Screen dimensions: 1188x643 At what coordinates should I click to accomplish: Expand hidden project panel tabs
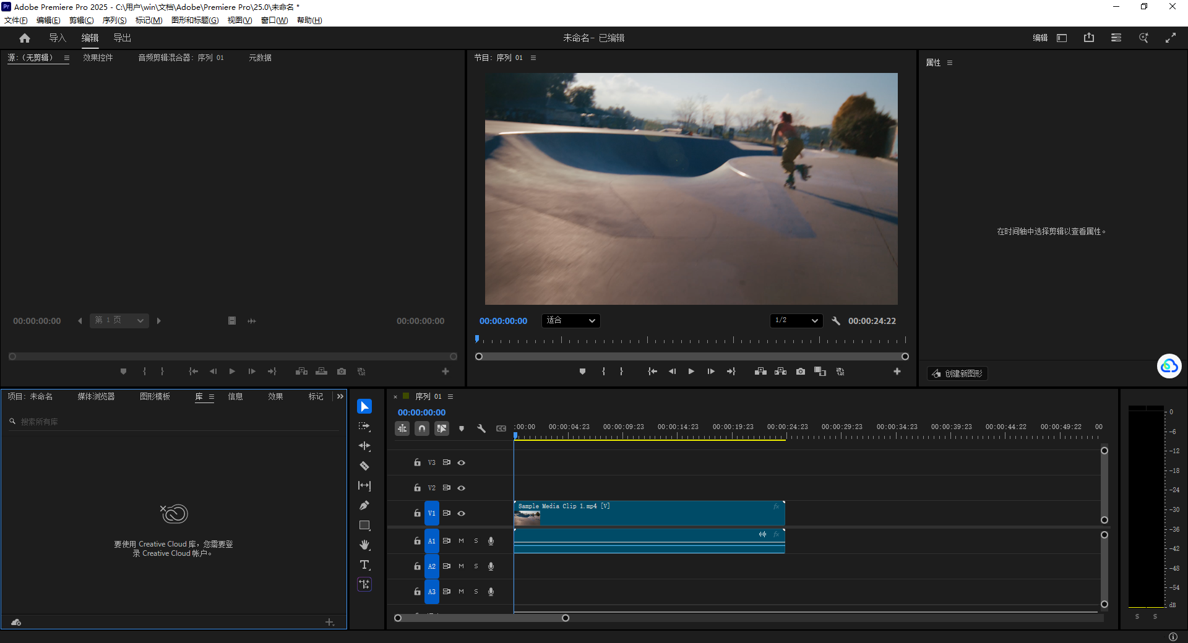click(340, 396)
